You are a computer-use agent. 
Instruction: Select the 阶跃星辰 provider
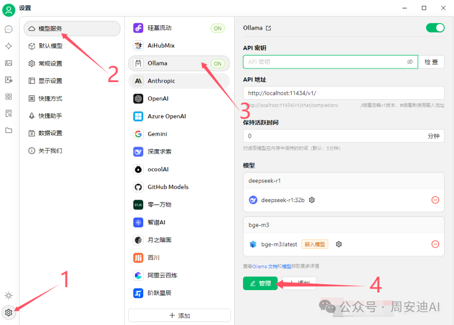(179, 293)
